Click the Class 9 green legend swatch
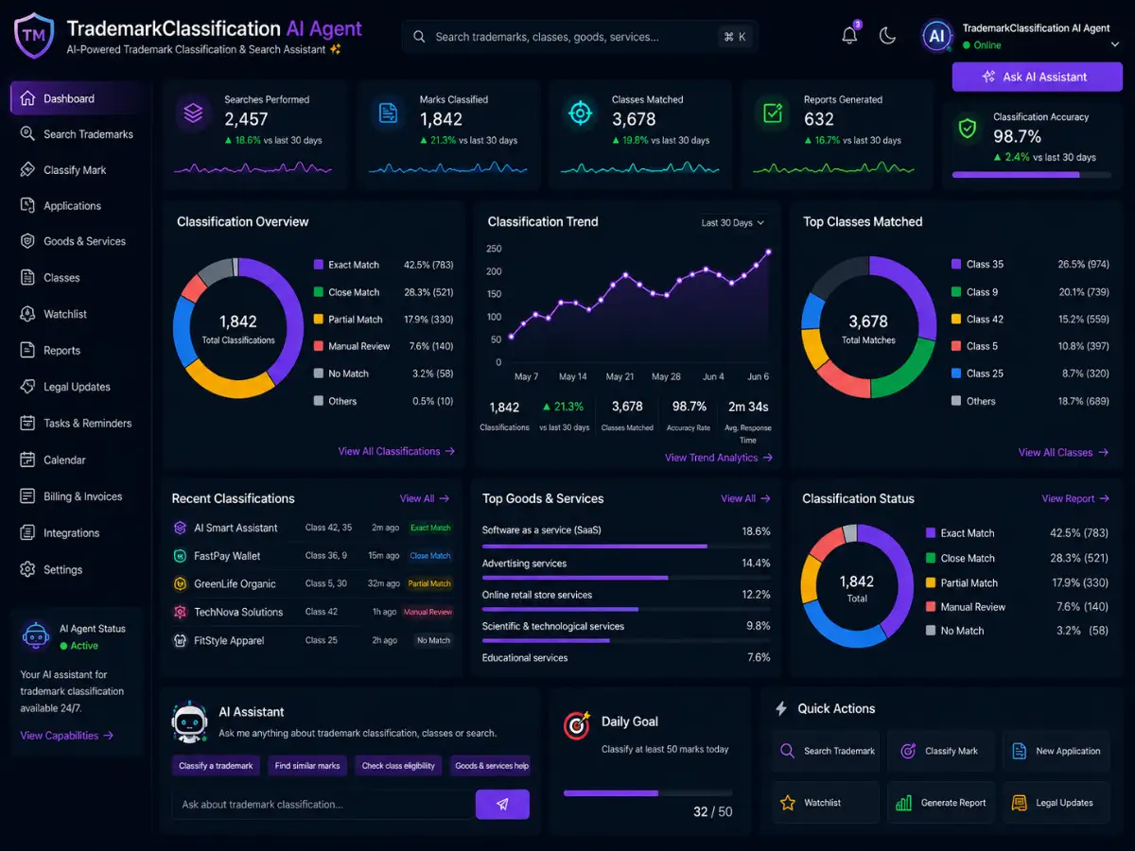The image size is (1135, 851). point(957,292)
